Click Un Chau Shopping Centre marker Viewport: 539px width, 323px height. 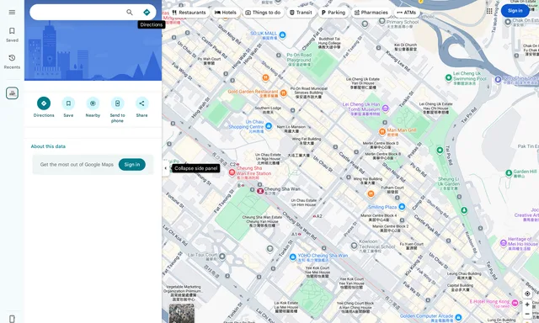(269, 126)
